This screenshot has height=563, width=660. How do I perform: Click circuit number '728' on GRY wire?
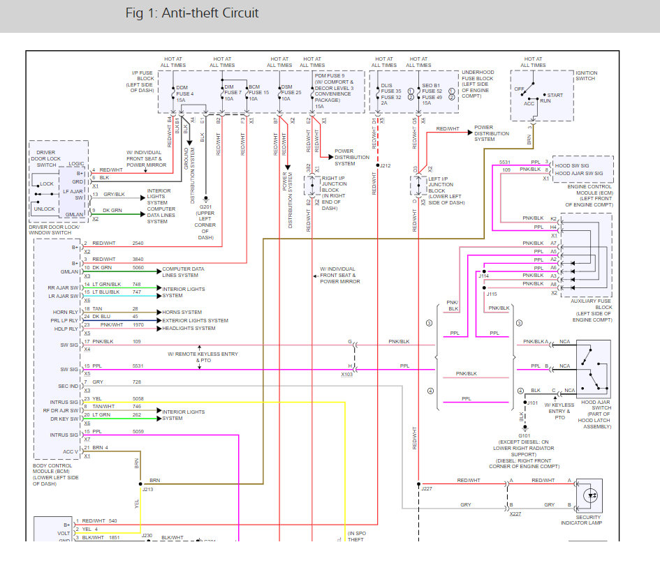pyautogui.click(x=137, y=382)
